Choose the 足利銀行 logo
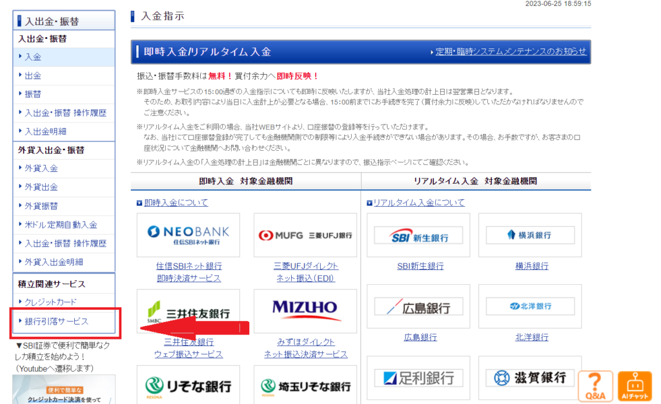 point(418,378)
